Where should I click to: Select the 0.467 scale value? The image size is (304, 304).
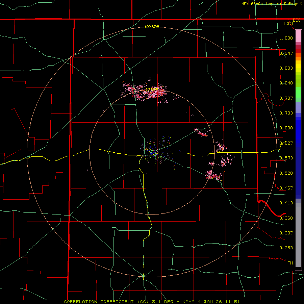286,188
